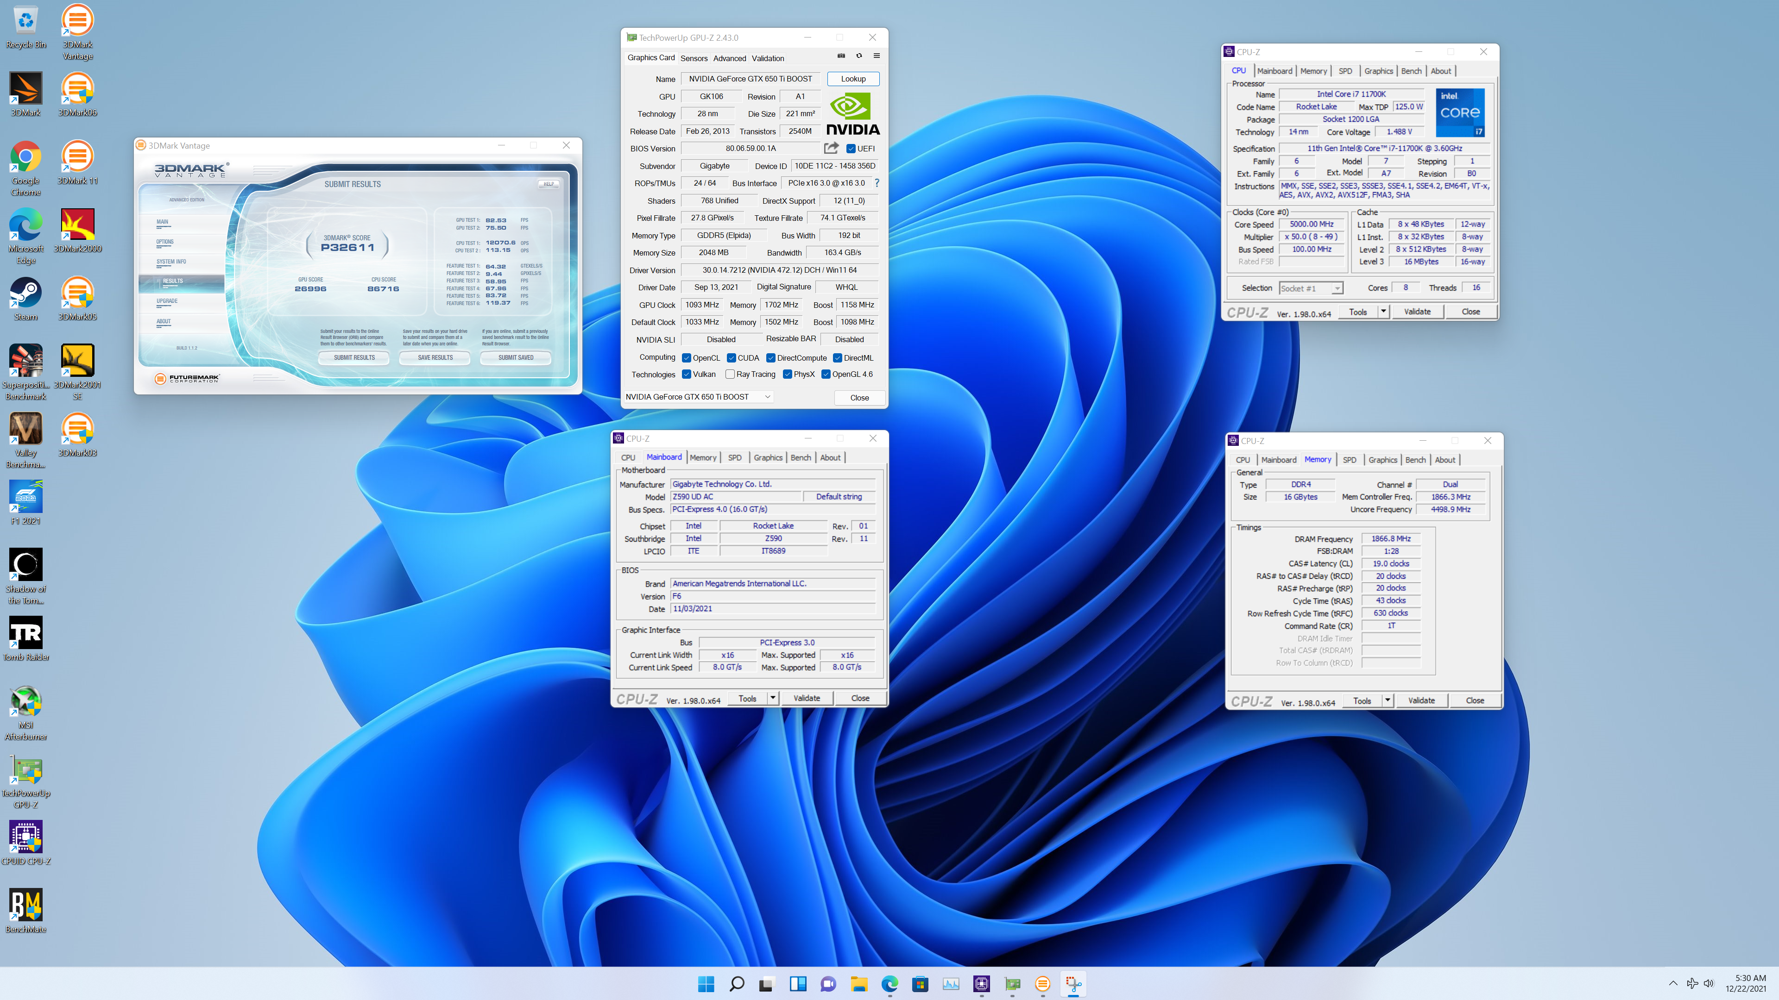Open the taskbar clock and date

click(1745, 983)
